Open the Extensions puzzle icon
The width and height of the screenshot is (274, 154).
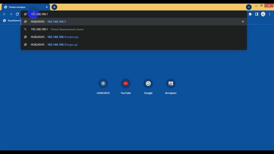coord(250,14)
